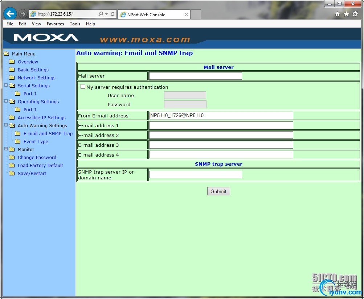Open the Edit menu
Viewport: 364px width, 299px height.
[23, 24]
